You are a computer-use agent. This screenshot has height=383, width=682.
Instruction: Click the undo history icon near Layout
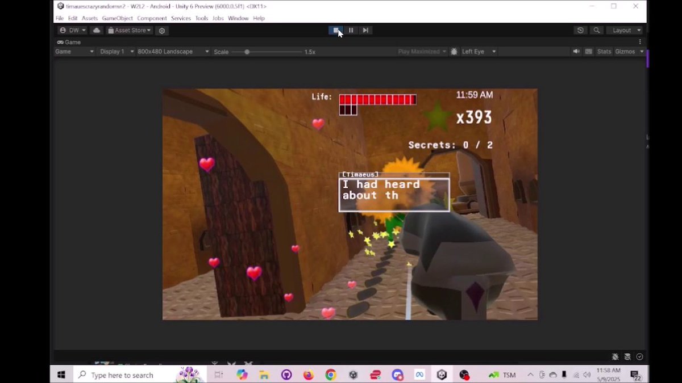[579, 30]
